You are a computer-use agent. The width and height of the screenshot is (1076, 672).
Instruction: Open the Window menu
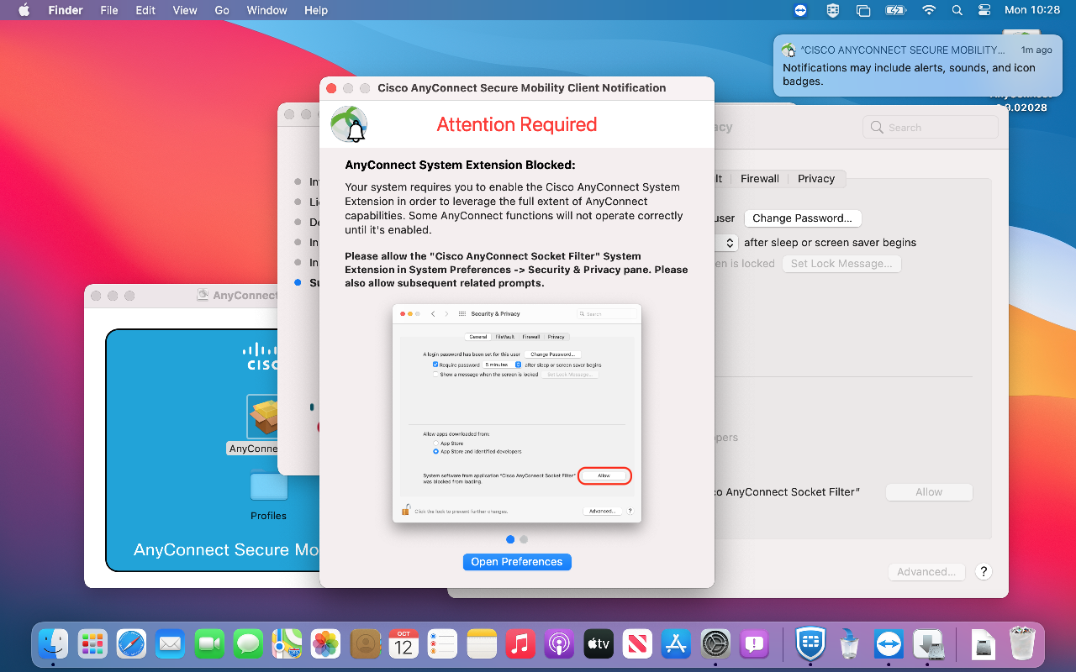(266, 10)
